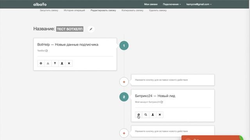This screenshot has height=140, width=250.
Task: Add new action above the Битрикс24 step
Action: click(x=124, y=82)
